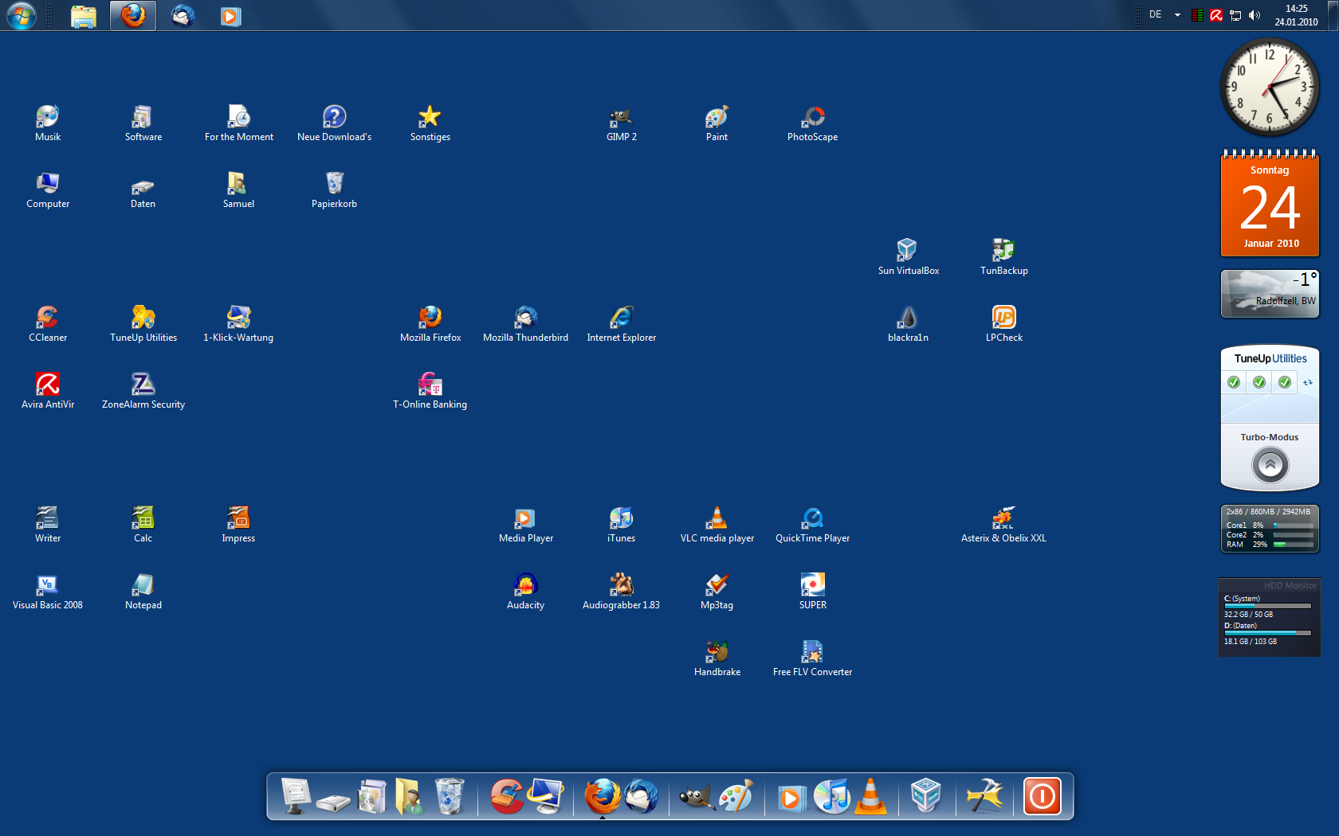The height and width of the screenshot is (836, 1339).
Task: Select the T-Online Banking shortcut
Action: pos(430,391)
